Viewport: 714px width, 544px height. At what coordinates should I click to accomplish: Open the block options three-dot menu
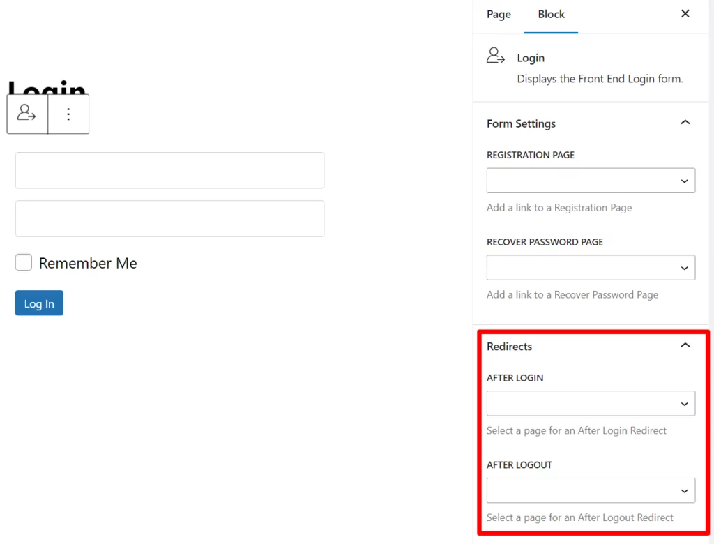[68, 114]
